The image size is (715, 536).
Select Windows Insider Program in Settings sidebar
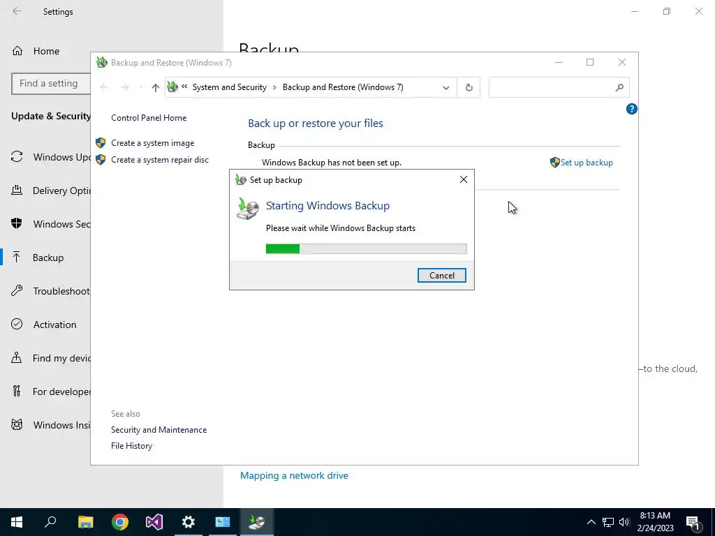point(45,425)
